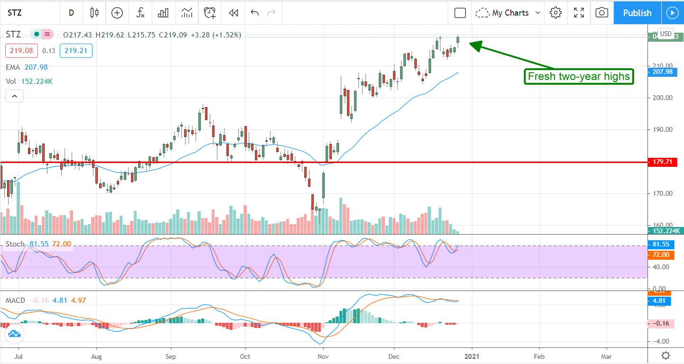Select the Fresh two-year highs annotation label
Viewport: 684px width, 364px height.
(579, 76)
